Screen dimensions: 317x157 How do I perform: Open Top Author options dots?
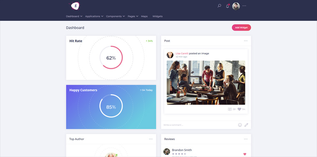click(151, 139)
